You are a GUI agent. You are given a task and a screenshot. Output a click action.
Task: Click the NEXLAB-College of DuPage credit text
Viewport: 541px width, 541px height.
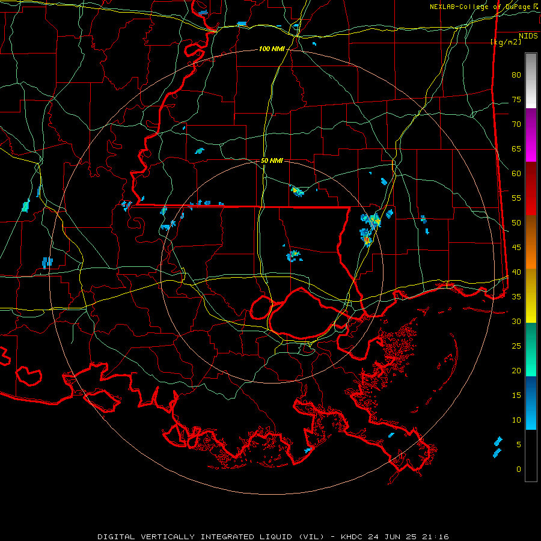[x=481, y=7]
